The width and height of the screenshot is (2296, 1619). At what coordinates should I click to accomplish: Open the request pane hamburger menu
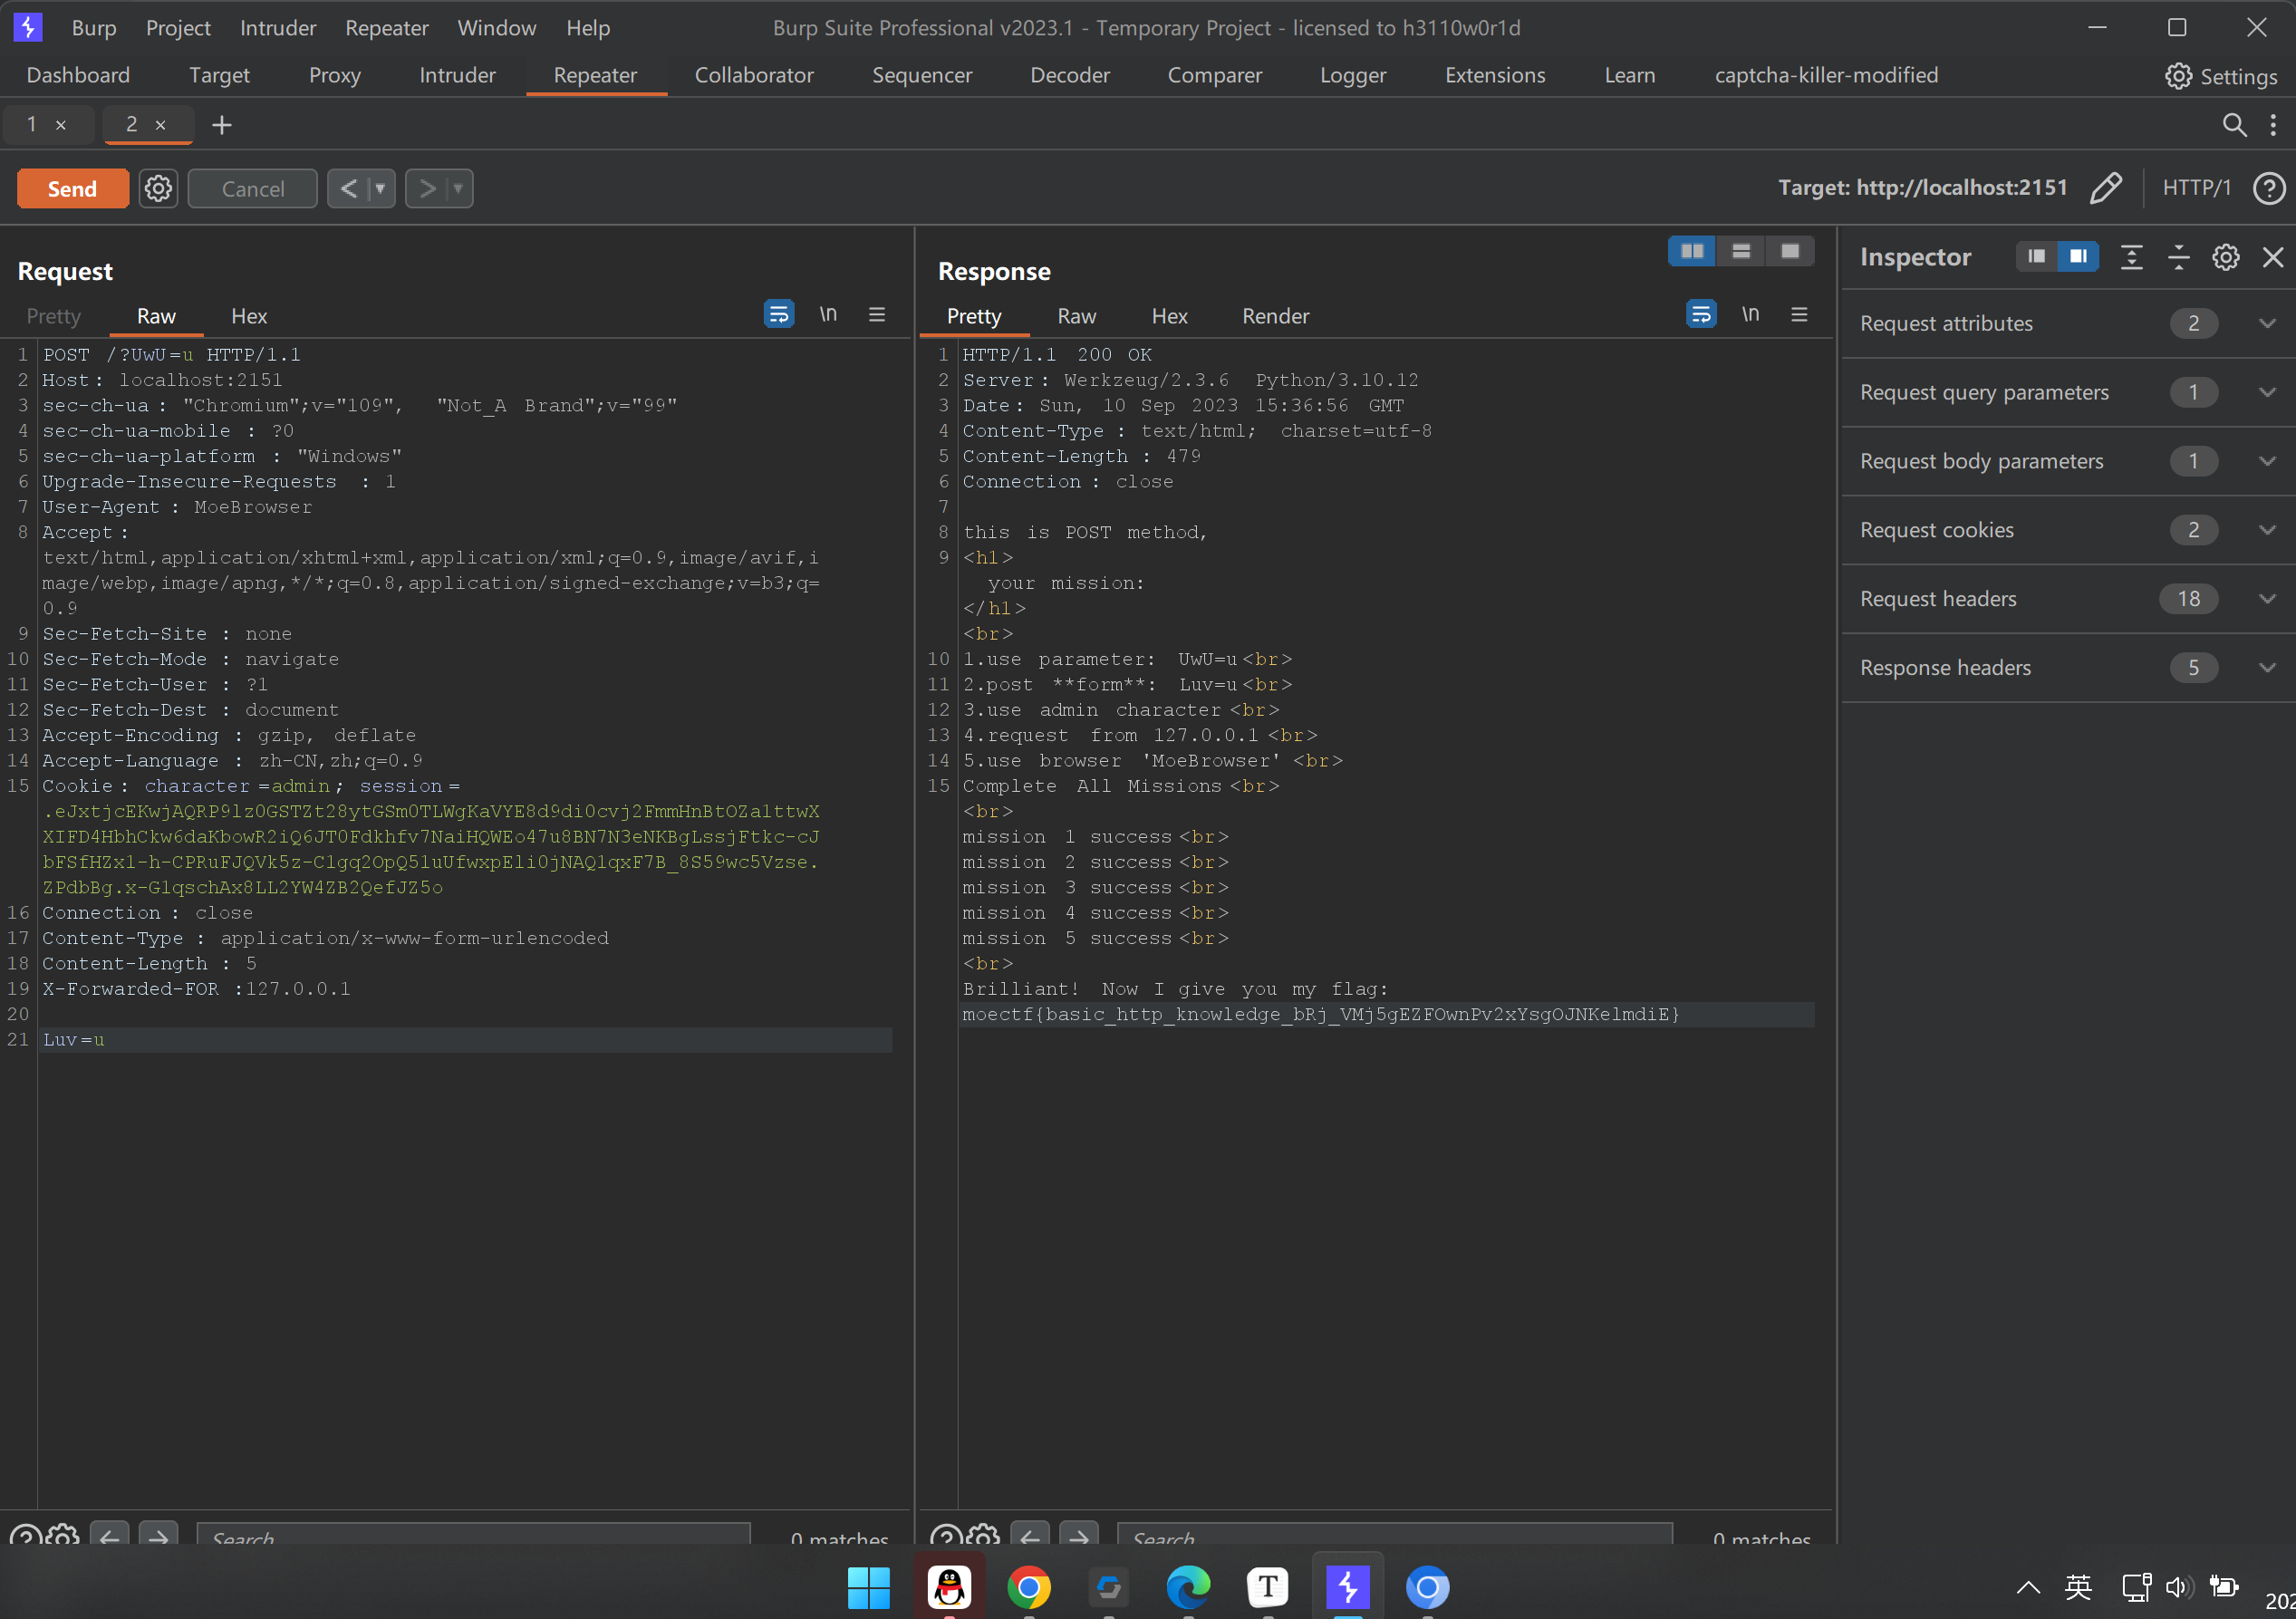click(x=877, y=315)
